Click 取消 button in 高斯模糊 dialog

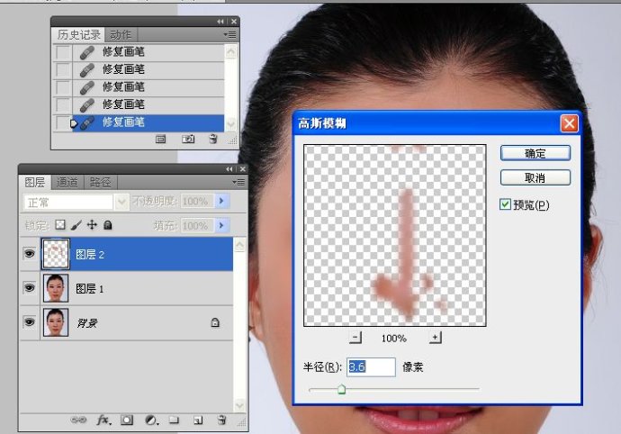click(x=535, y=178)
